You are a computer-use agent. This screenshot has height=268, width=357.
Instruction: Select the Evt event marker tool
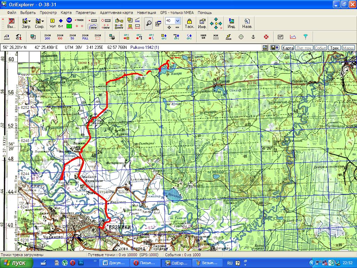(61, 23)
